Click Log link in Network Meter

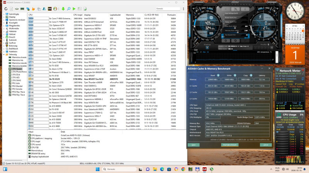290,84
